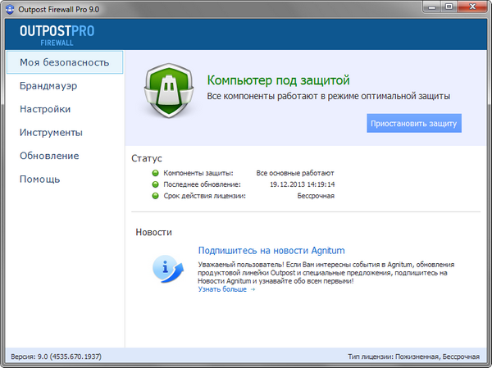Go to Настройки in the sidebar
This screenshot has width=492, height=368.
45,109
